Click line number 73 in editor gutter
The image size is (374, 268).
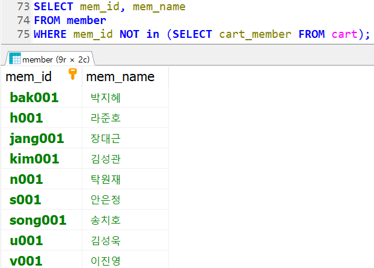pos(23,7)
